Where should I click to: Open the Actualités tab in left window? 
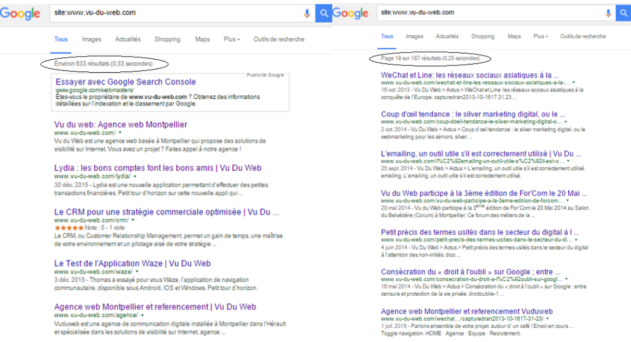[128, 39]
